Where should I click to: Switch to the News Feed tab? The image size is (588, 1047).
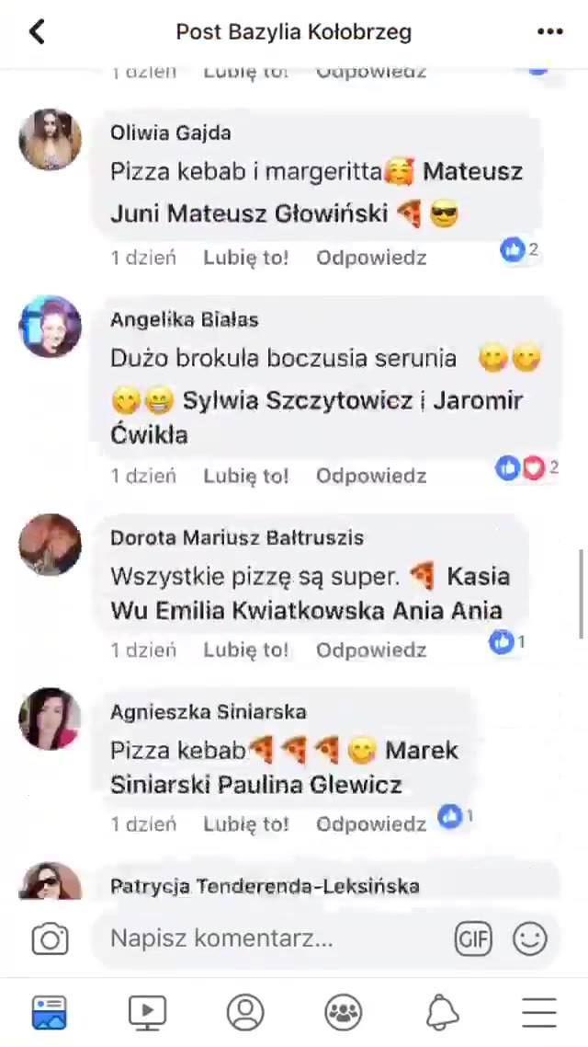(50, 1012)
